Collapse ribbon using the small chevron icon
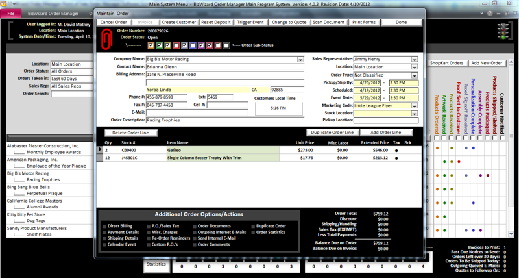The width and height of the screenshot is (519, 278). pyautogui.click(x=481, y=14)
